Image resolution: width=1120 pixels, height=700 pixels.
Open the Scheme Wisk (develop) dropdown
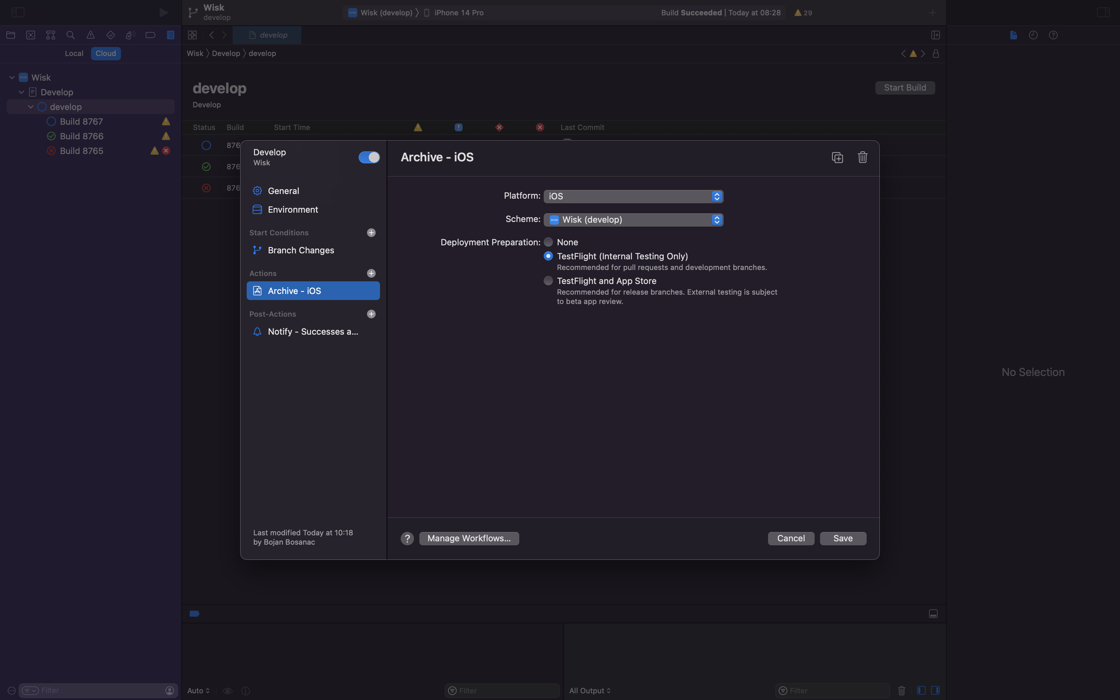point(633,220)
